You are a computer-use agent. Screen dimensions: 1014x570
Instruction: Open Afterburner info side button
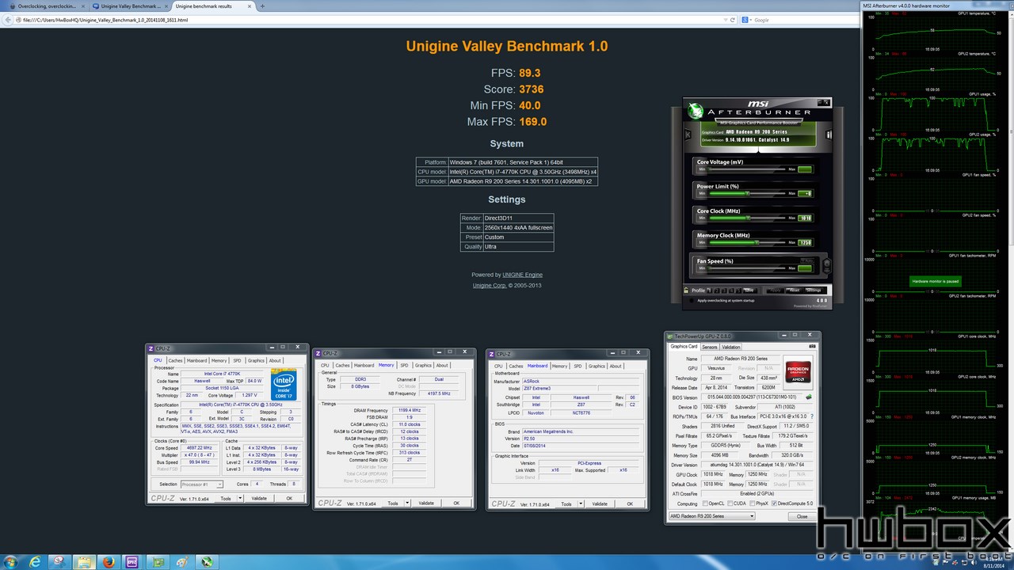(x=829, y=134)
